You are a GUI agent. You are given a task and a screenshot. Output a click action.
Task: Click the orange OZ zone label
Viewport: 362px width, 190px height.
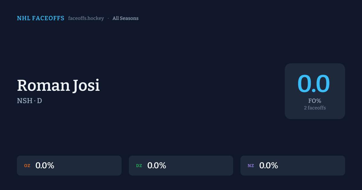[27, 166]
